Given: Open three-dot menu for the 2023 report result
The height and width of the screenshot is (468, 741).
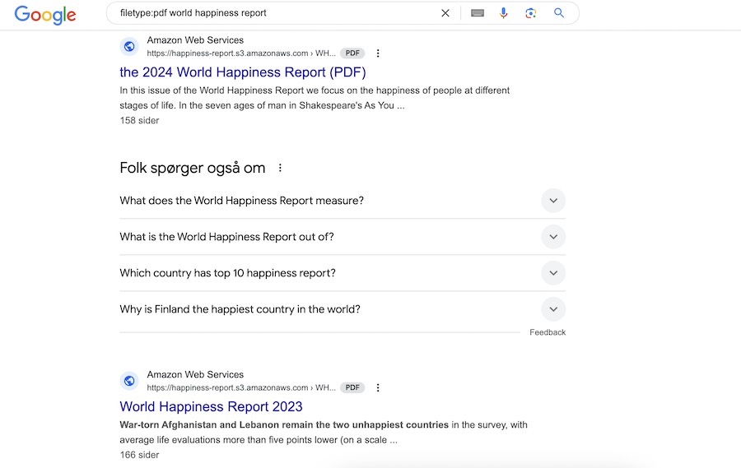Looking at the screenshot, I should click(378, 387).
